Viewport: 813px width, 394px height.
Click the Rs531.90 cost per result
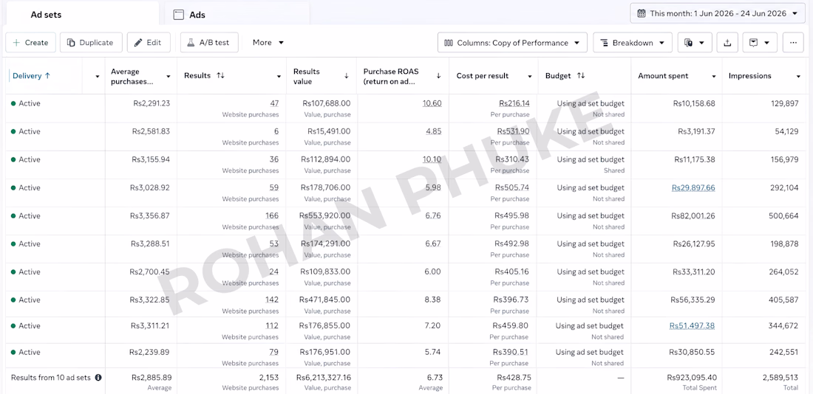pyautogui.click(x=514, y=131)
